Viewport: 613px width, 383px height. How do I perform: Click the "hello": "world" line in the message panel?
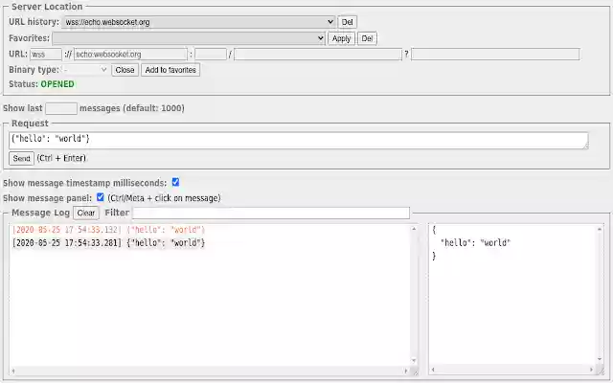pyautogui.click(x=475, y=242)
